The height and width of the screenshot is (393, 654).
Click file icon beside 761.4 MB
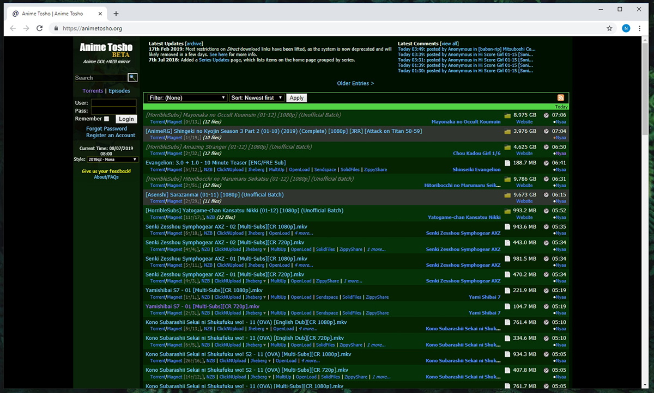[x=507, y=322]
